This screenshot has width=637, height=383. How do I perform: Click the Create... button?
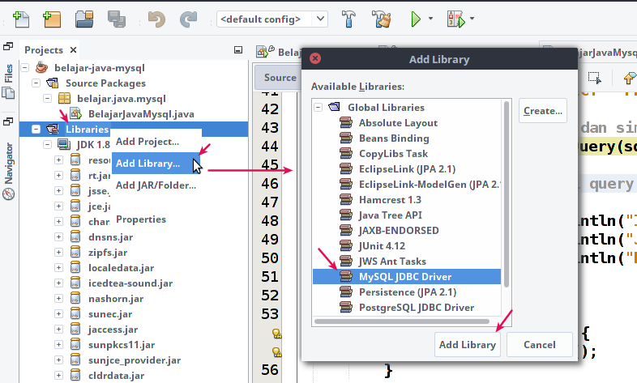click(543, 110)
